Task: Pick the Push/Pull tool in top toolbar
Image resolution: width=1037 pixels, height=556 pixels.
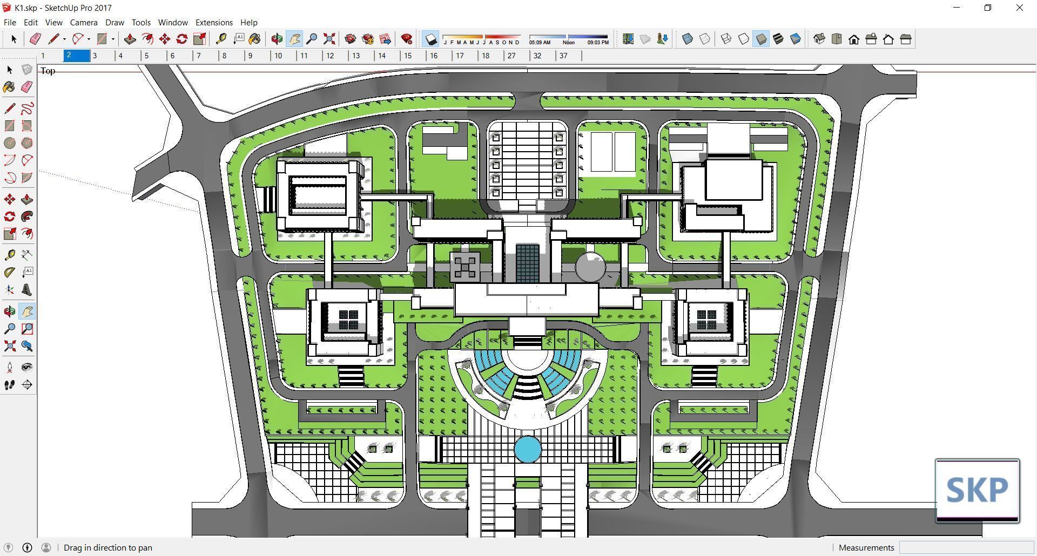Action: pos(130,39)
